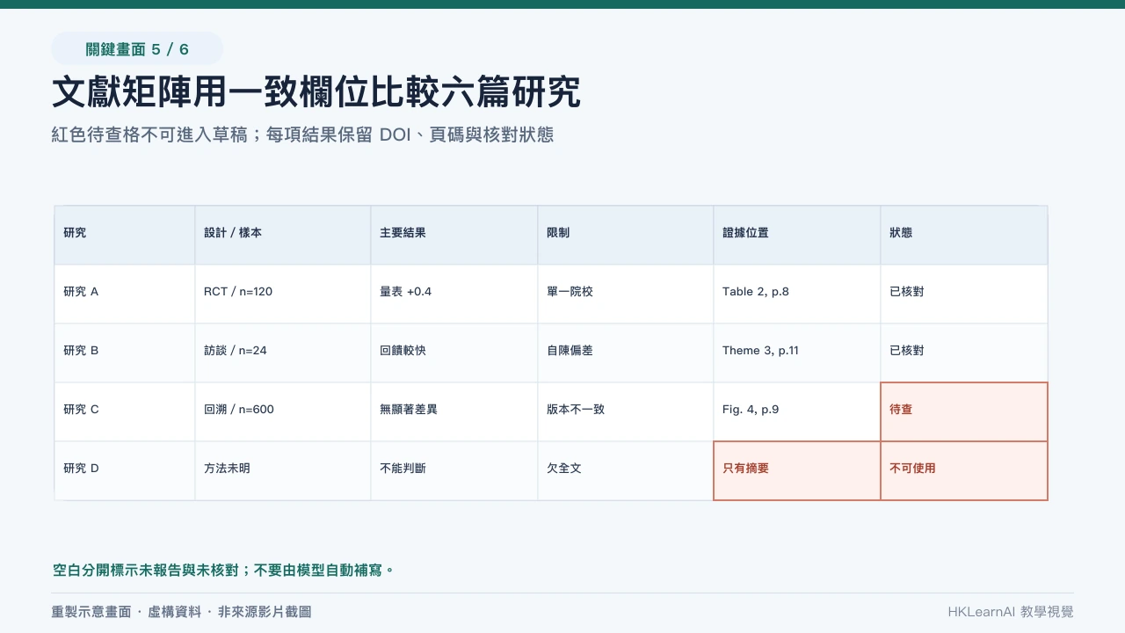Click the Table 2, p.8 cell

797,295
